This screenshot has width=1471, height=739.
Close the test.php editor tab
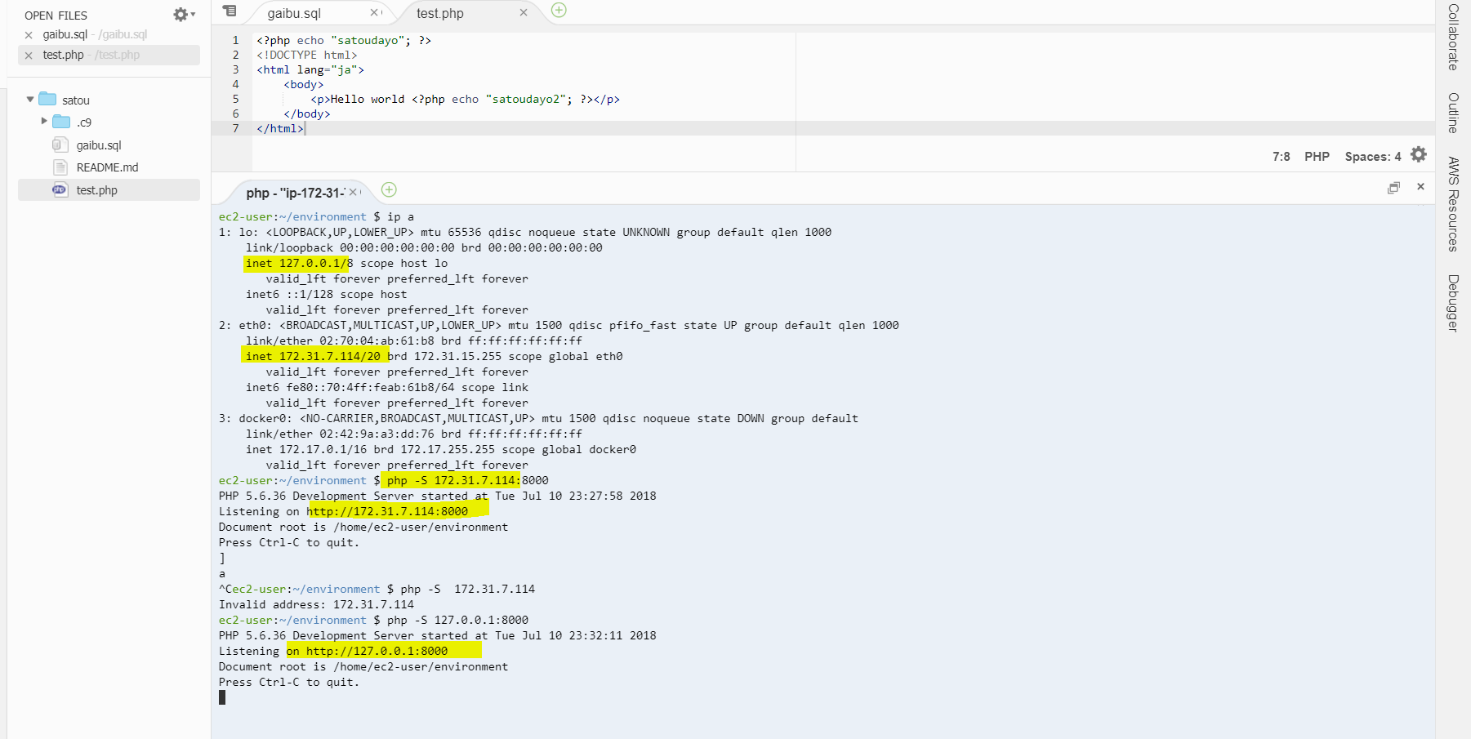(x=524, y=12)
